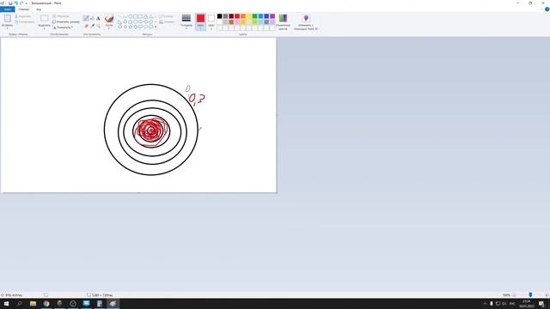Pick the orange color swatch
The image size is (550, 309).
pos(243,16)
